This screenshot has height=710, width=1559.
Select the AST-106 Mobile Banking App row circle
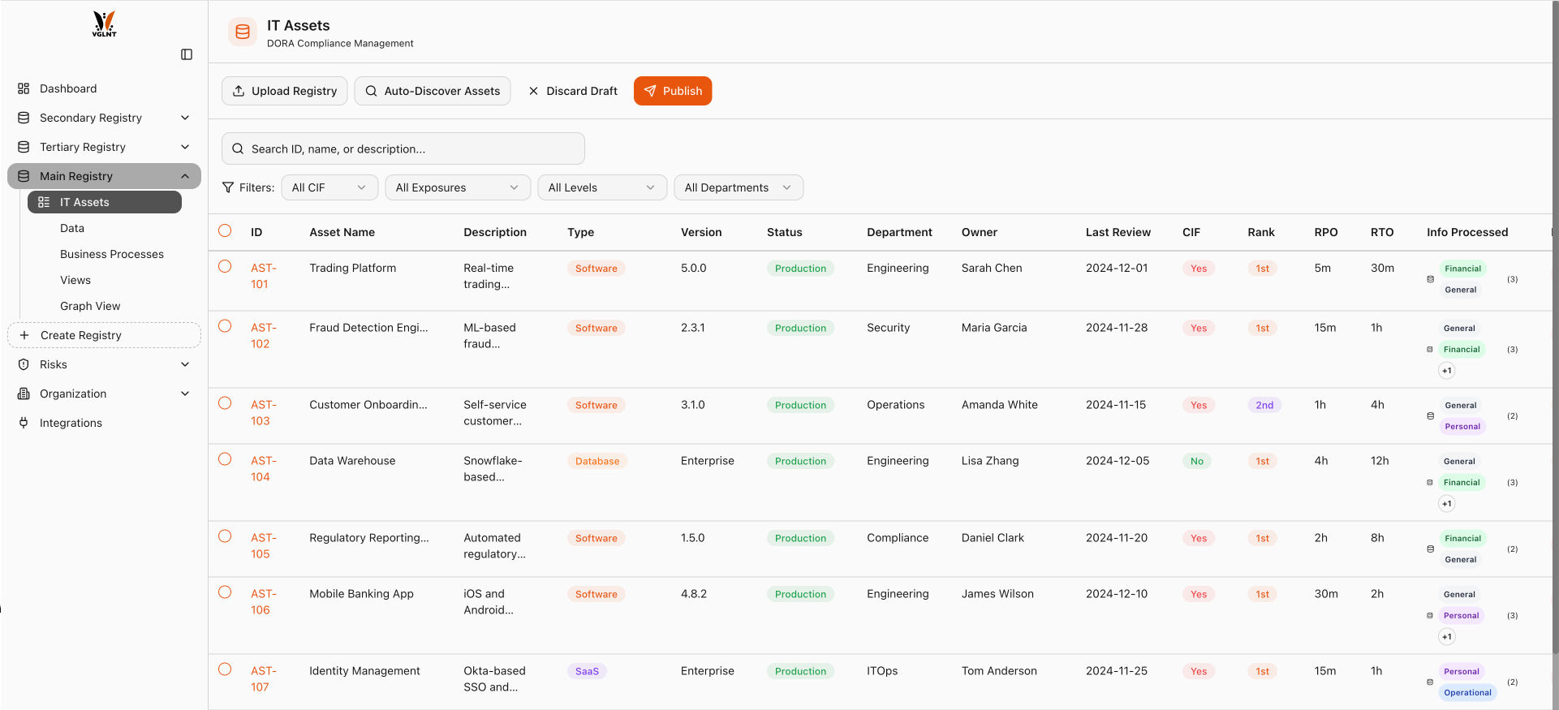(x=225, y=592)
